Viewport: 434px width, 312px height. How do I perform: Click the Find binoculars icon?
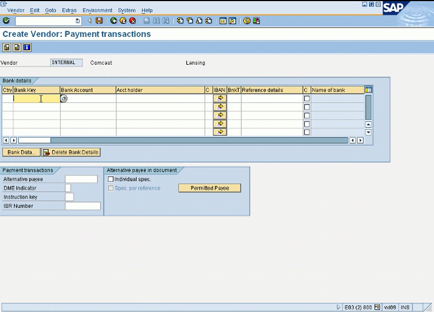(156, 21)
